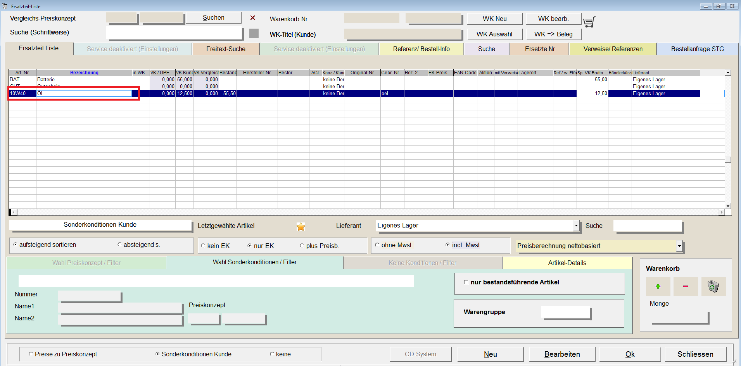
Task: Open the .Ersetzte Nr tab
Action: click(x=539, y=49)
